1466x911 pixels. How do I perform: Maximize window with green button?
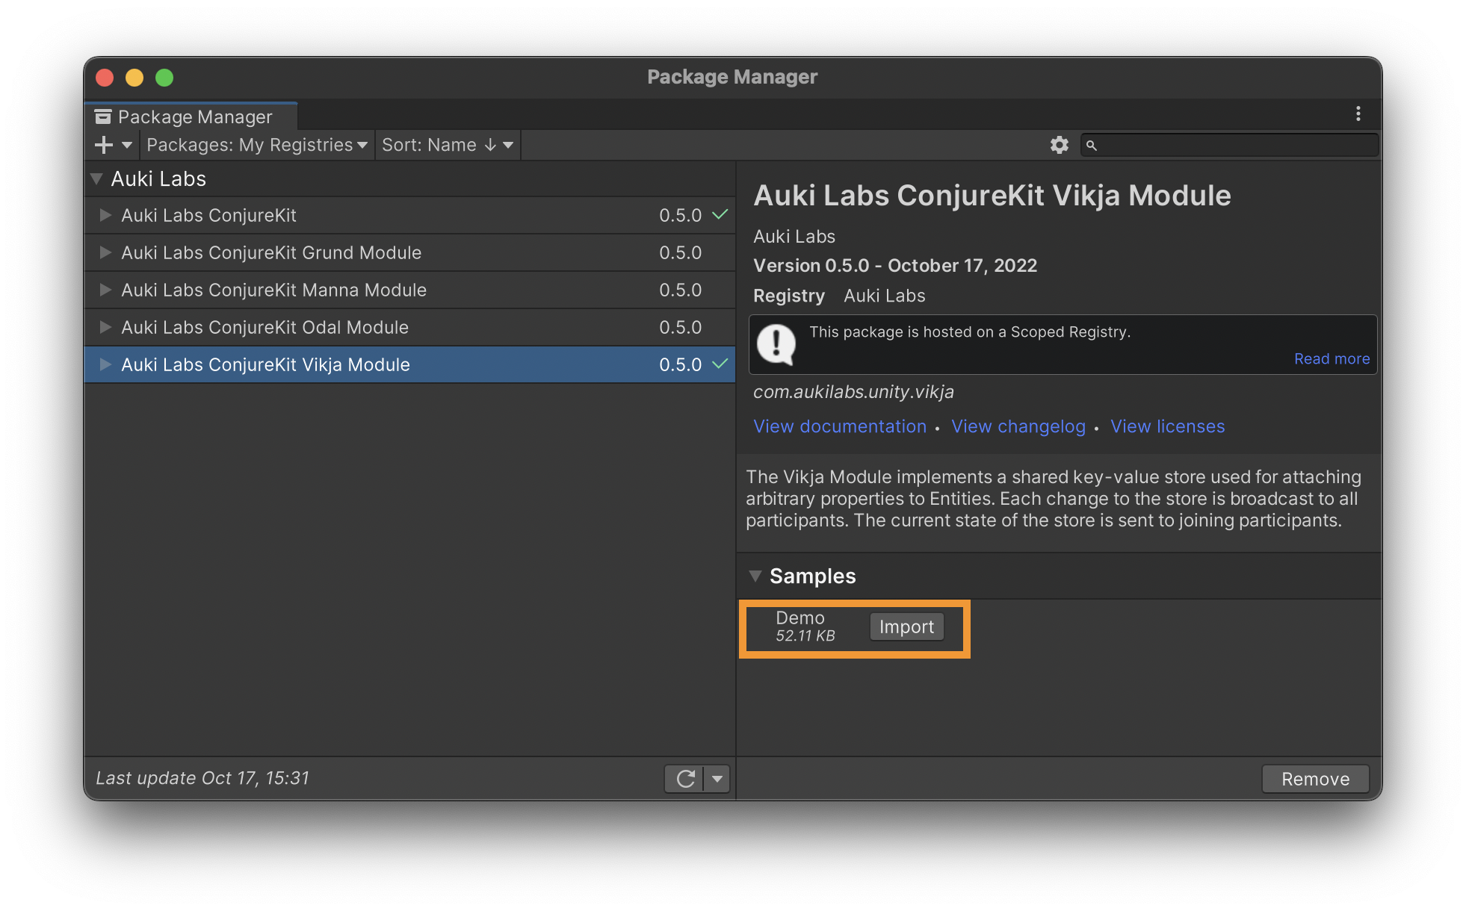(x=164, y=78)
